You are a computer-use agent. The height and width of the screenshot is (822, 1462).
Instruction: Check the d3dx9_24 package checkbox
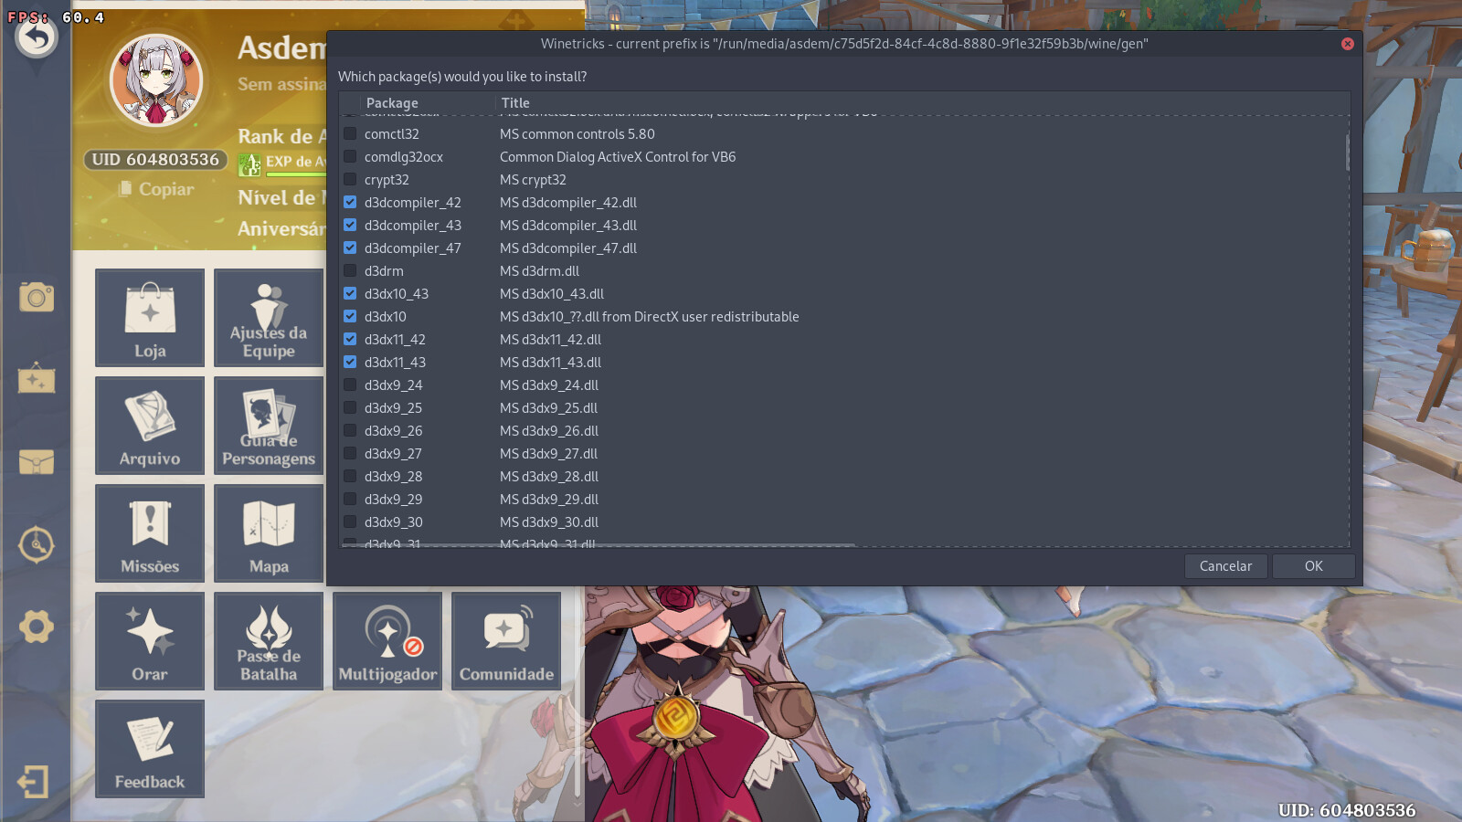[350, 385]
